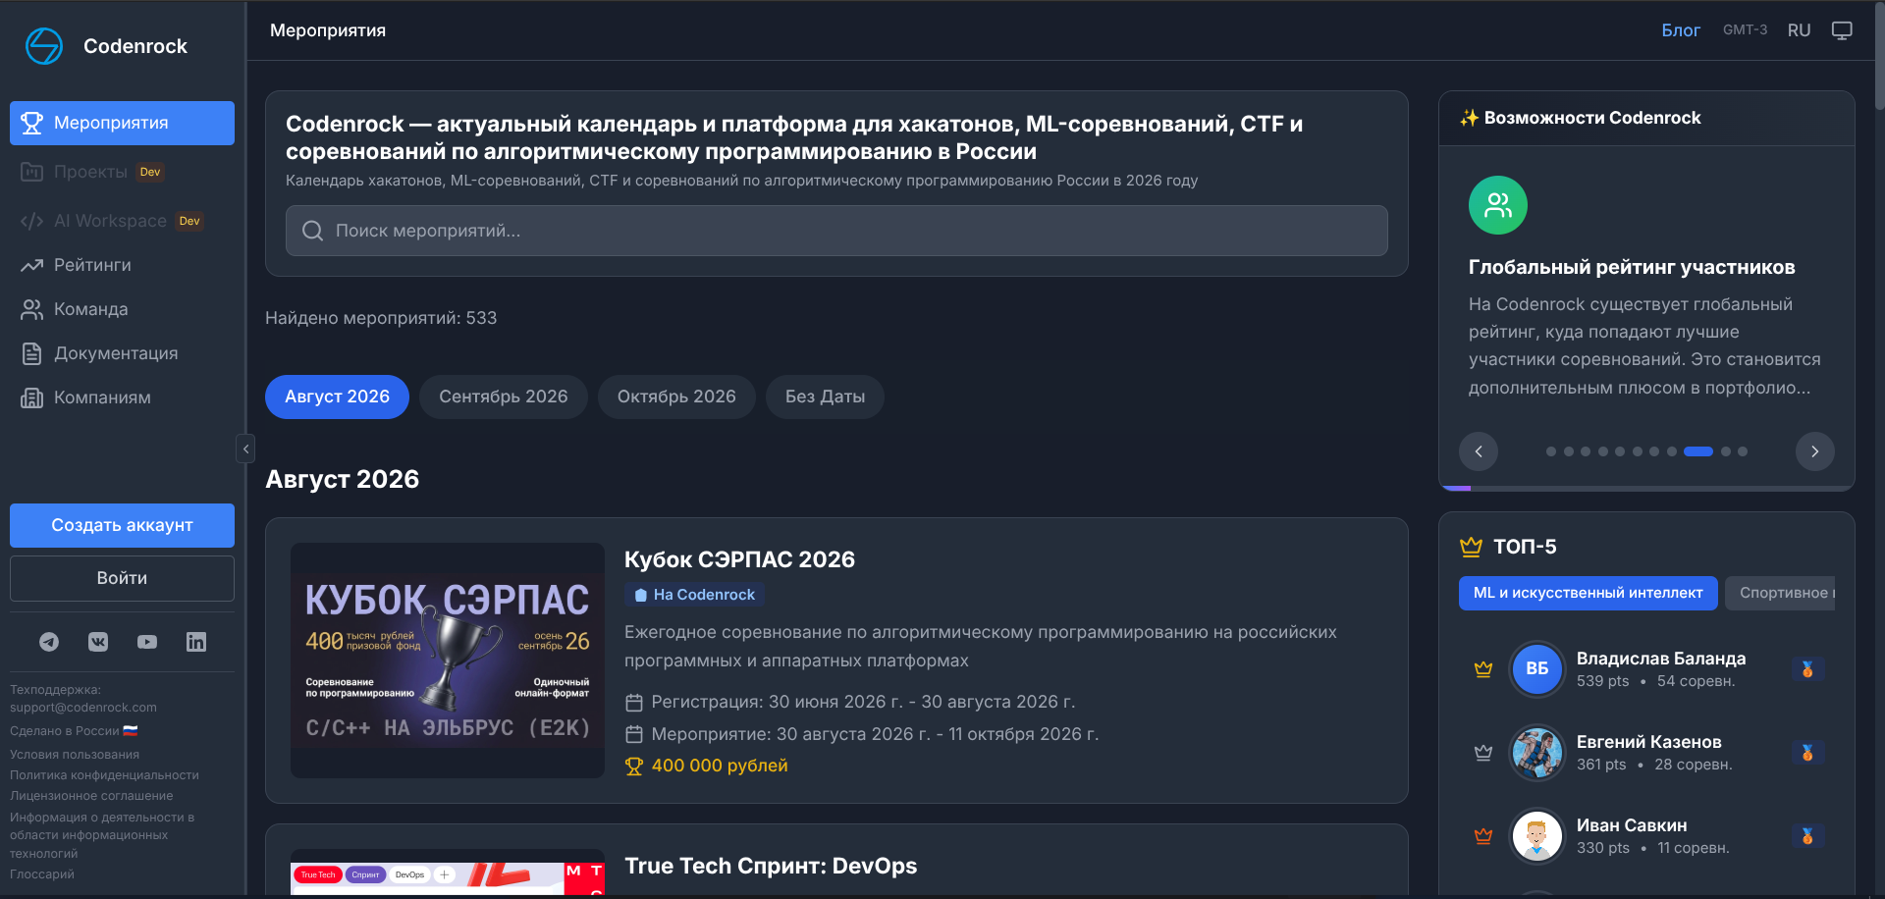This screenshot has width=1885, height=899.
Task: Switch to the Без Даты tab
Action: [x=825, y=397]
